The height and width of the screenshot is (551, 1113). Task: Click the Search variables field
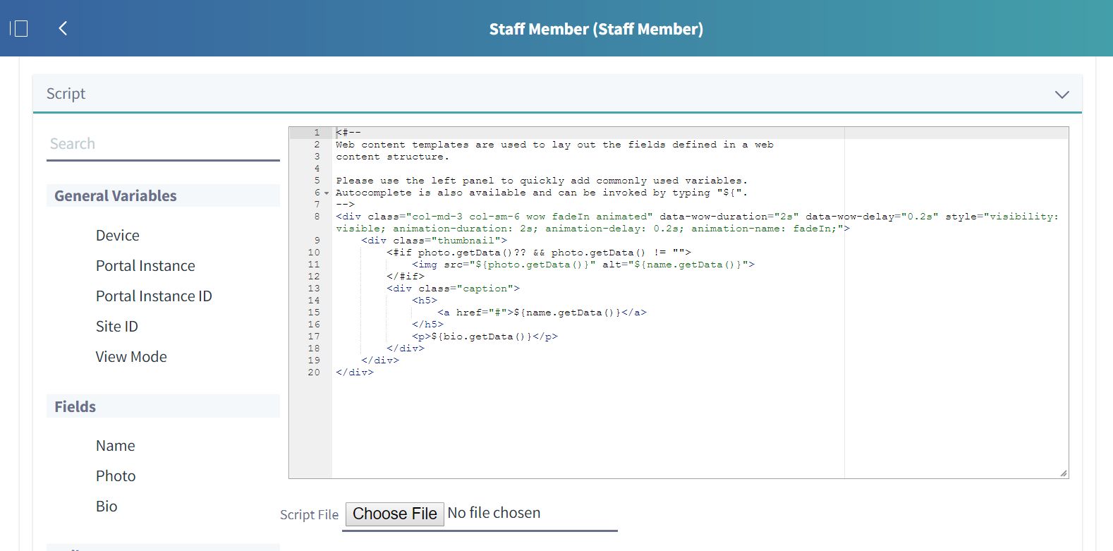[x=163, y=144]
